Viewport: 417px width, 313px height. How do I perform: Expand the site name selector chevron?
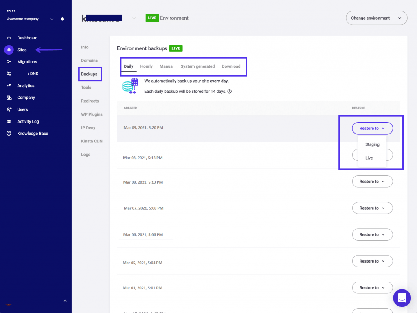pos(134,18)
